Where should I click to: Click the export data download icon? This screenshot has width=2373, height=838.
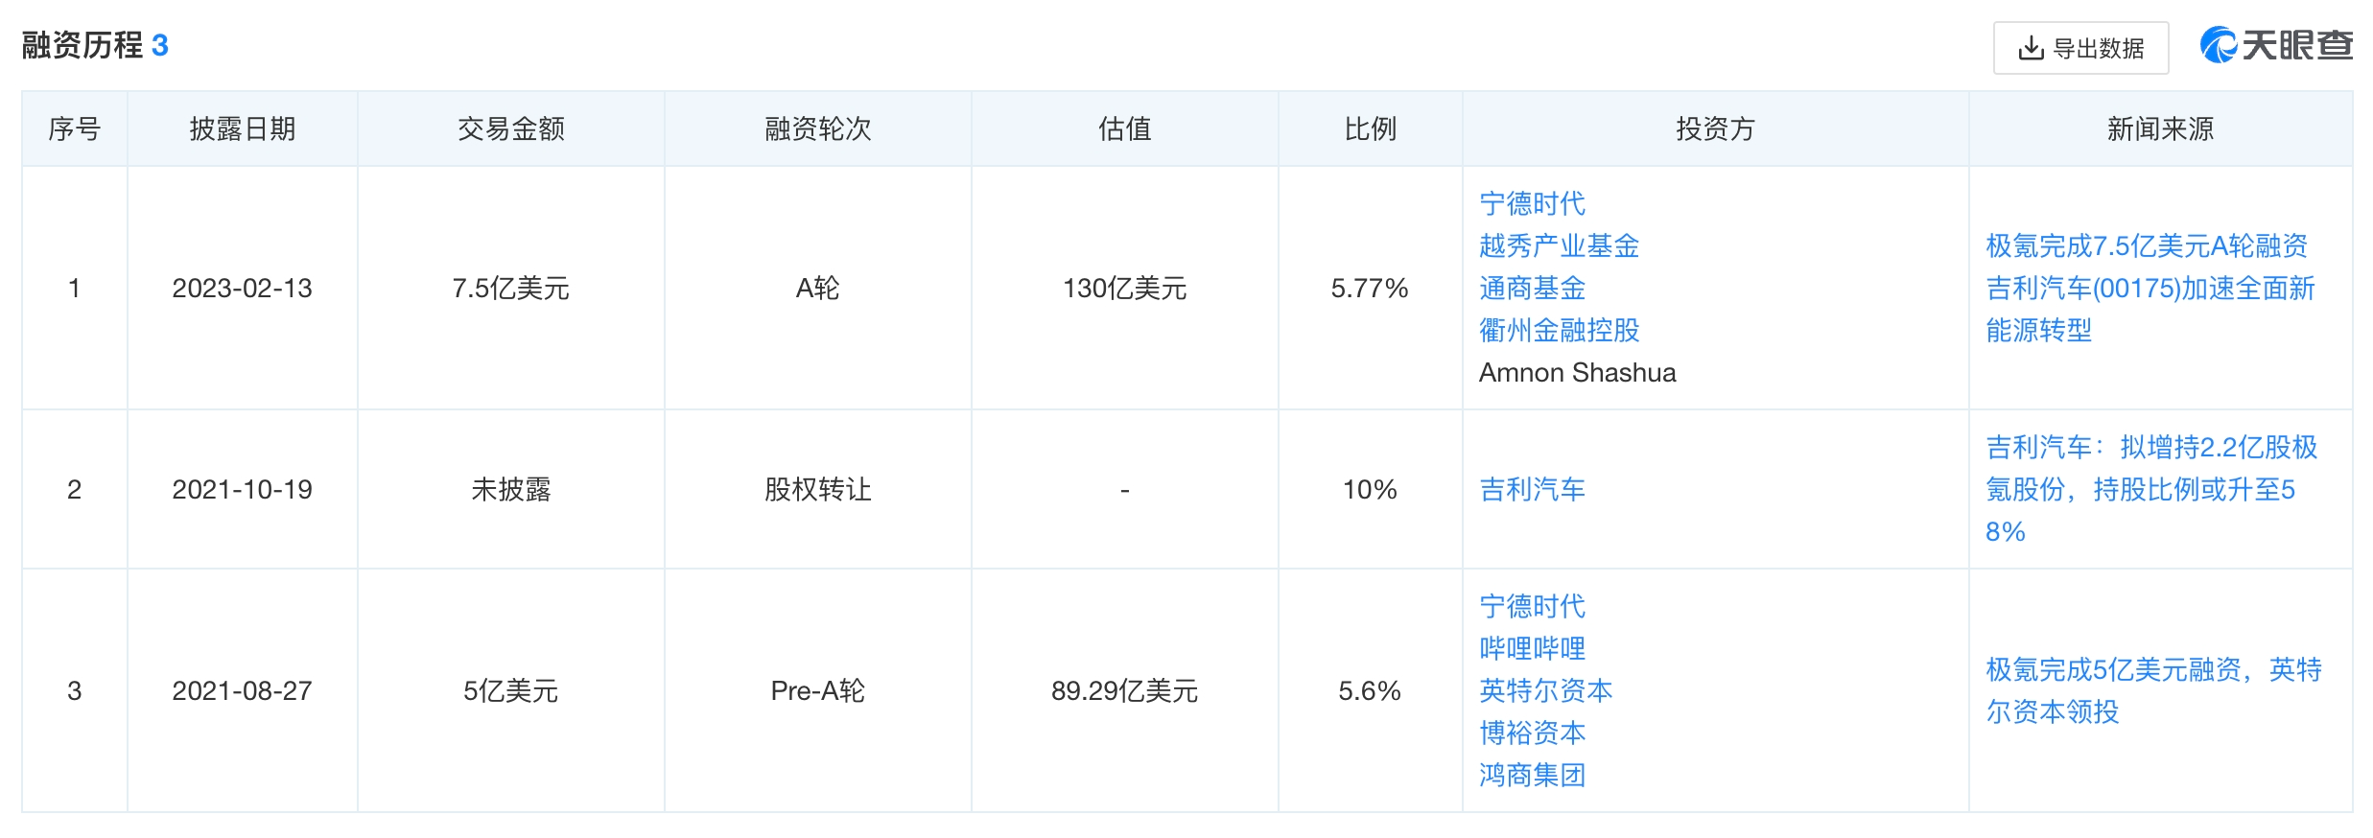pyautogui.click(x=2031, y=48)
